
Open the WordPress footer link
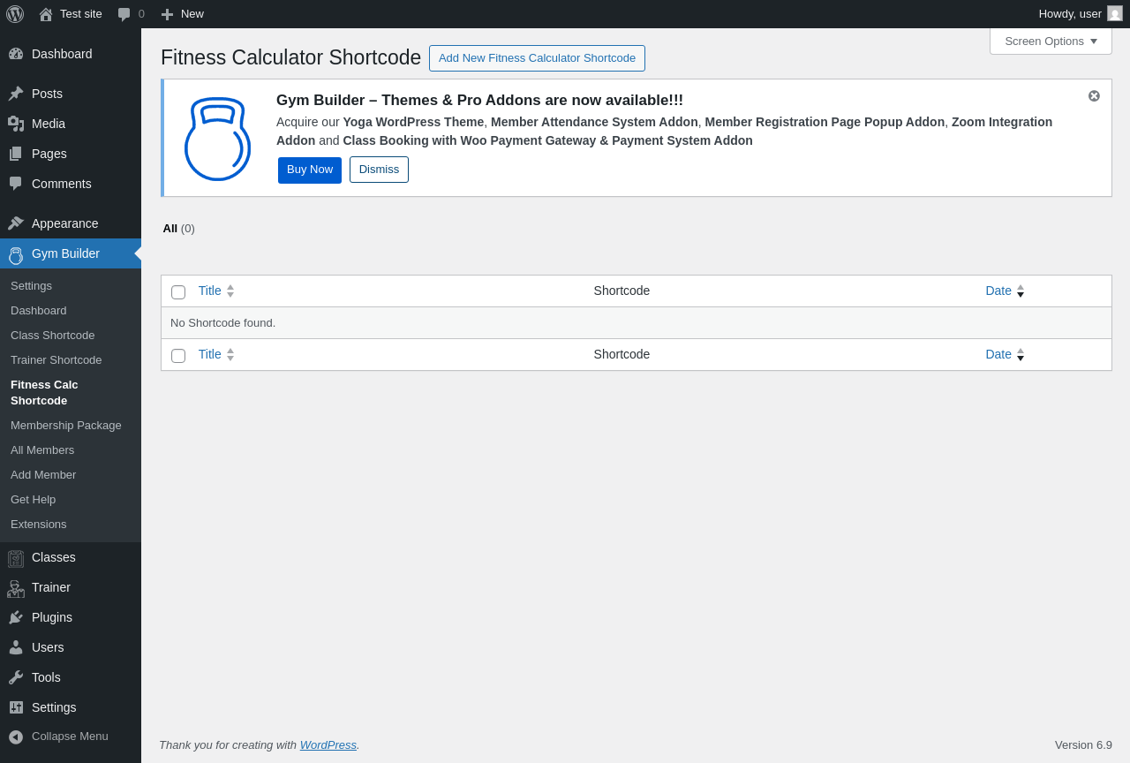coord(328,745)
